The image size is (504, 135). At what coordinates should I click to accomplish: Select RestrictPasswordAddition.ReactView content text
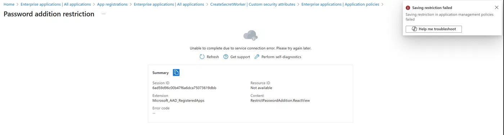point(280,101)
